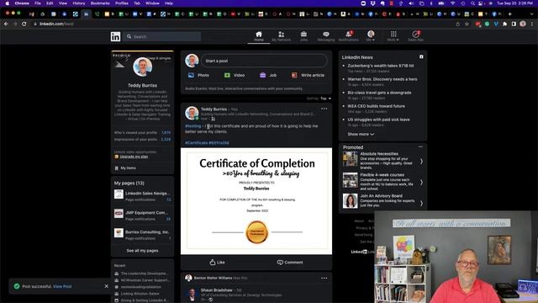Open the certificate image in the post
The width and height of the screenshot is (538, 303).
[x=256, y=201]
